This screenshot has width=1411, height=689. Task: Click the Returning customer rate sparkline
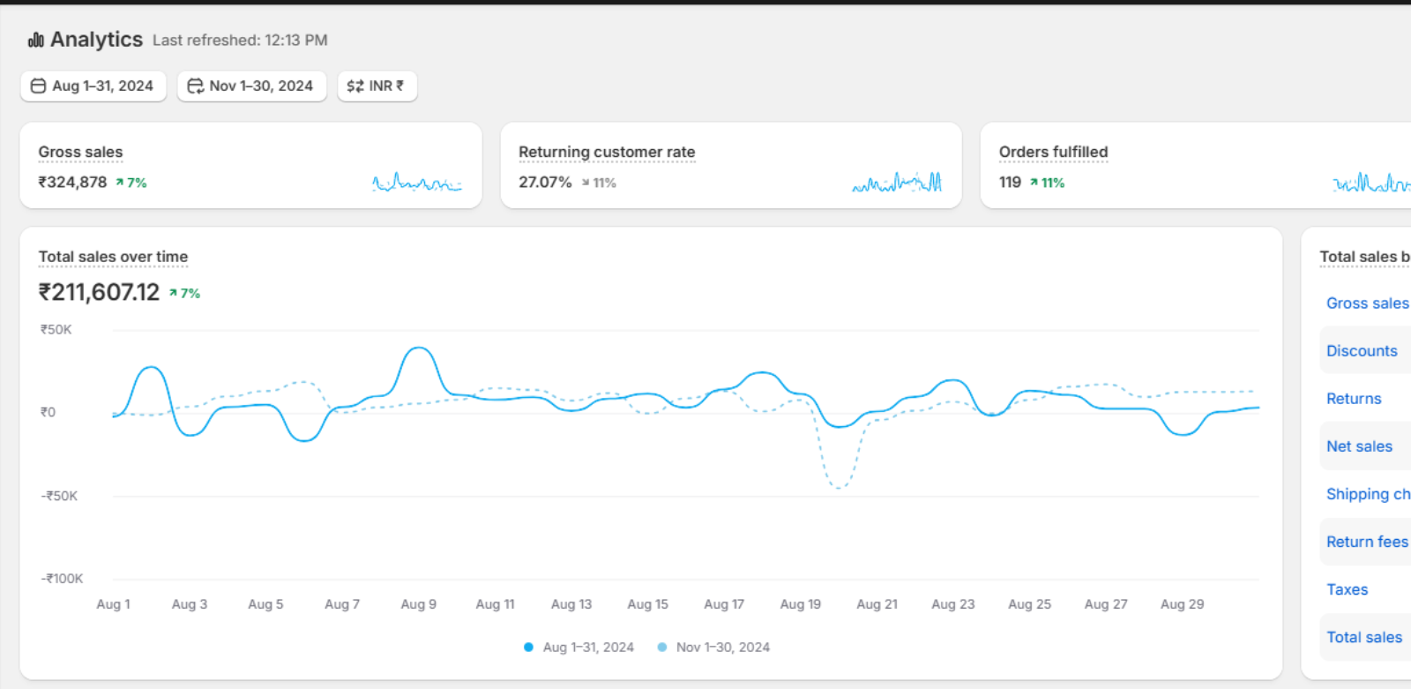pos(896,183)
